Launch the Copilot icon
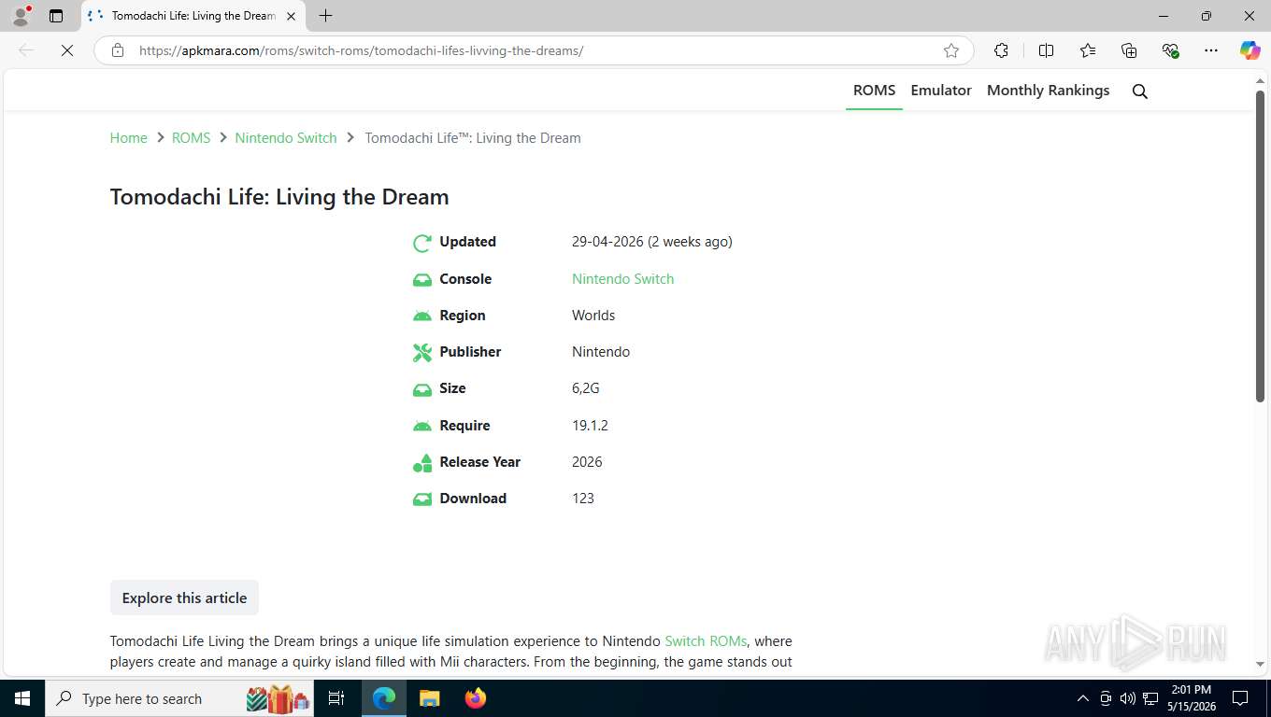 pos(1250,50)
